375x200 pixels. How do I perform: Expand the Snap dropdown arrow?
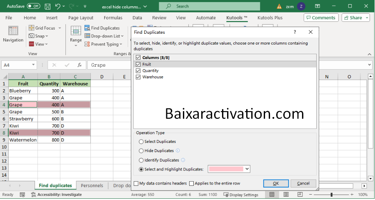[47, 36]
